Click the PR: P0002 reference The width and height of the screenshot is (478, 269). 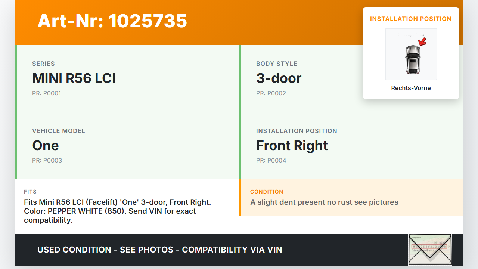271,93
